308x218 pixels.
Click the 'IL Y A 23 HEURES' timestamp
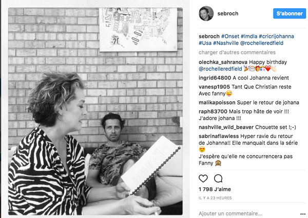(215, 198)
